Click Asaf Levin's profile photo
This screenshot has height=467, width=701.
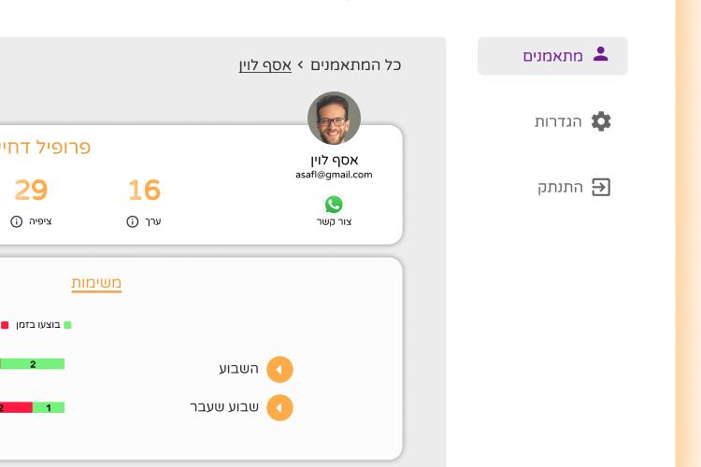[x=334, y=118]
